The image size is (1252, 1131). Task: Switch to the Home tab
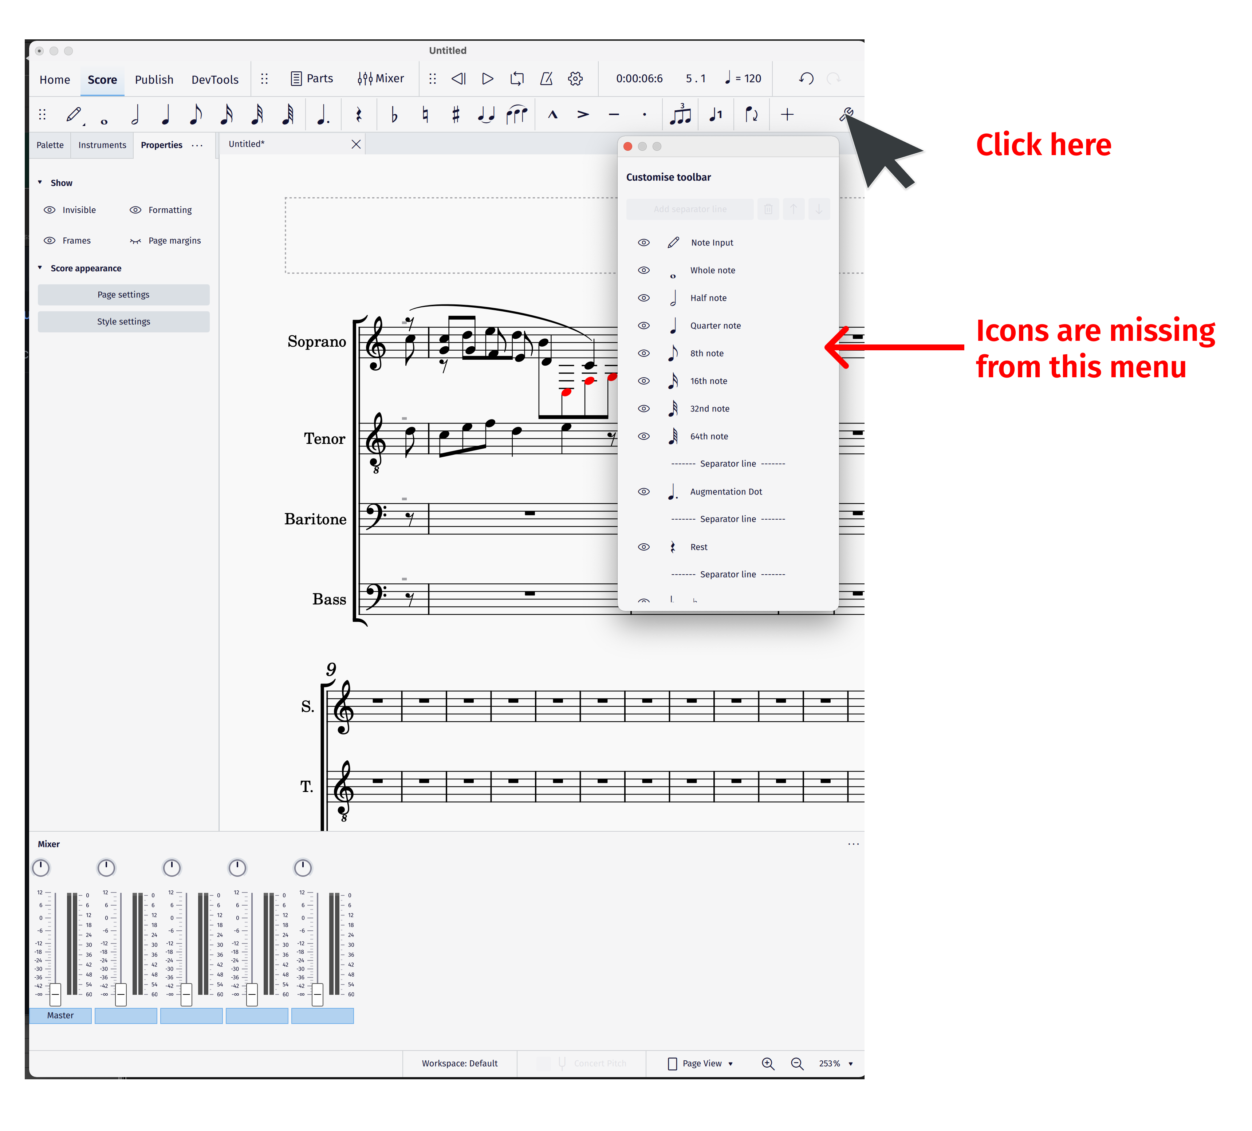[x=55, y=79]
